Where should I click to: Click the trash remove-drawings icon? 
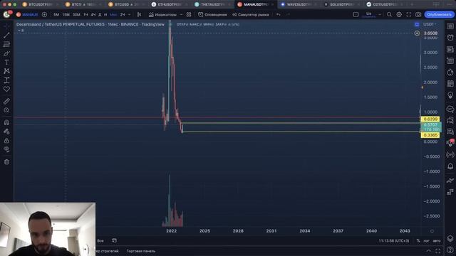tap(6, 162)
